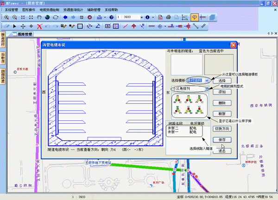Image resolution: width=278 pixels, height=200 pixels.
Task: Click the expand-outward arrows icon
Action: pyautogui.click(x=31, y=17)
